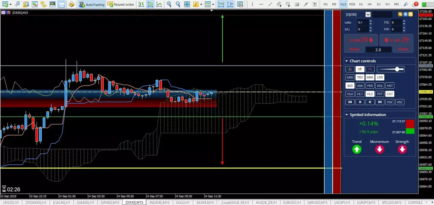Click the Achat buy button
The image size is (434, 205).
(403, 49)
